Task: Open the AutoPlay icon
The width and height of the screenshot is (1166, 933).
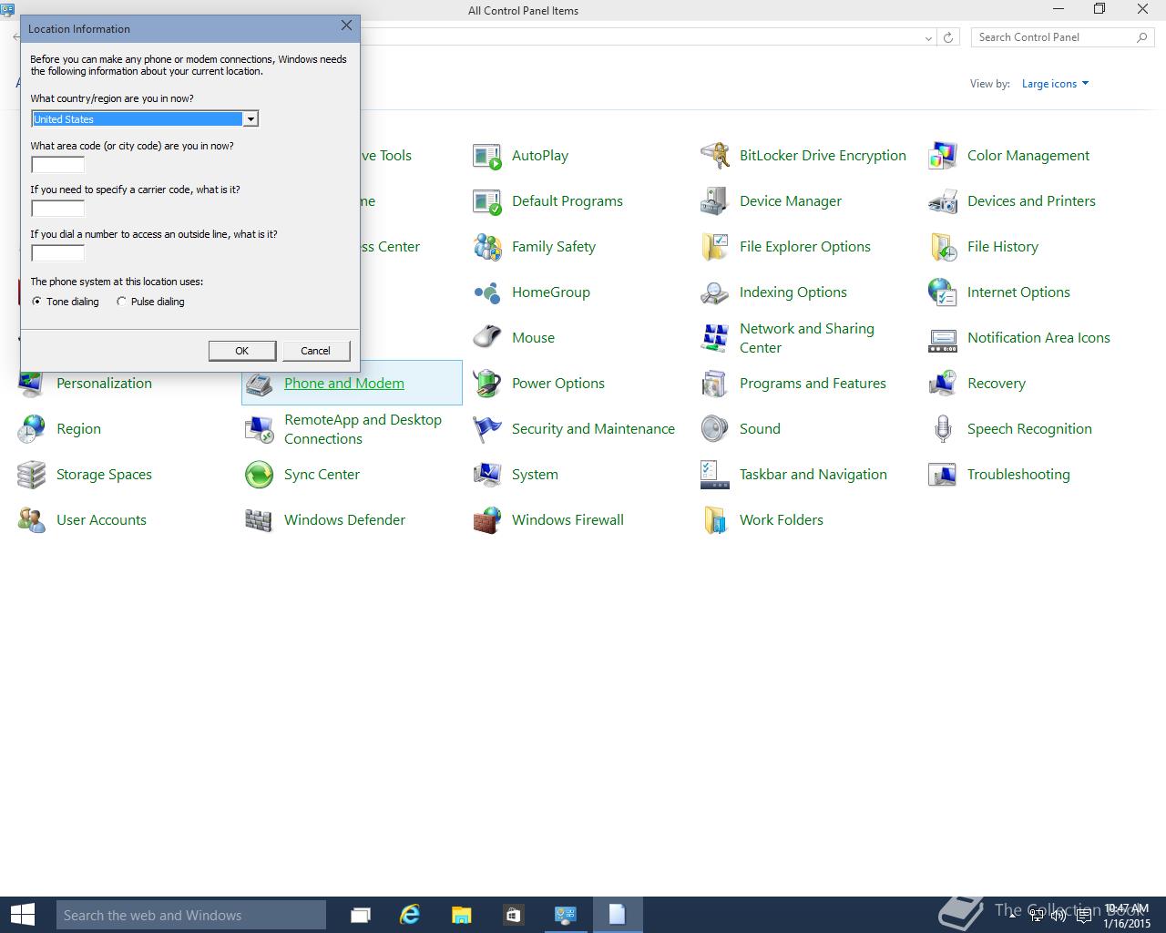Action: (x=487, y=156)
